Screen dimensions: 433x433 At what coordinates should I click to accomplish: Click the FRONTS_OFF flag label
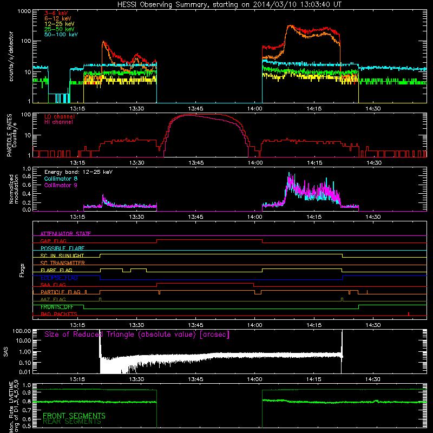coord(57,307)
